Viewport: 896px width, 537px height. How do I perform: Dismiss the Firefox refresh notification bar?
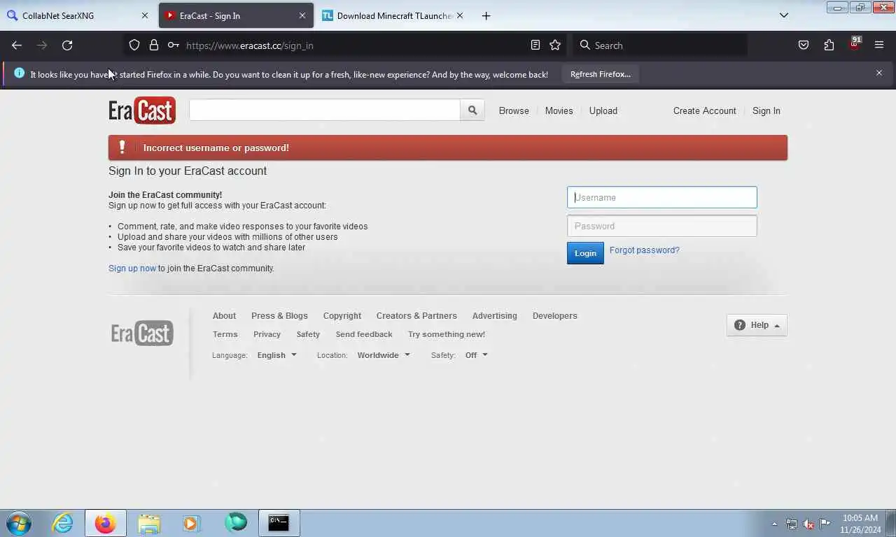(879, 73)
